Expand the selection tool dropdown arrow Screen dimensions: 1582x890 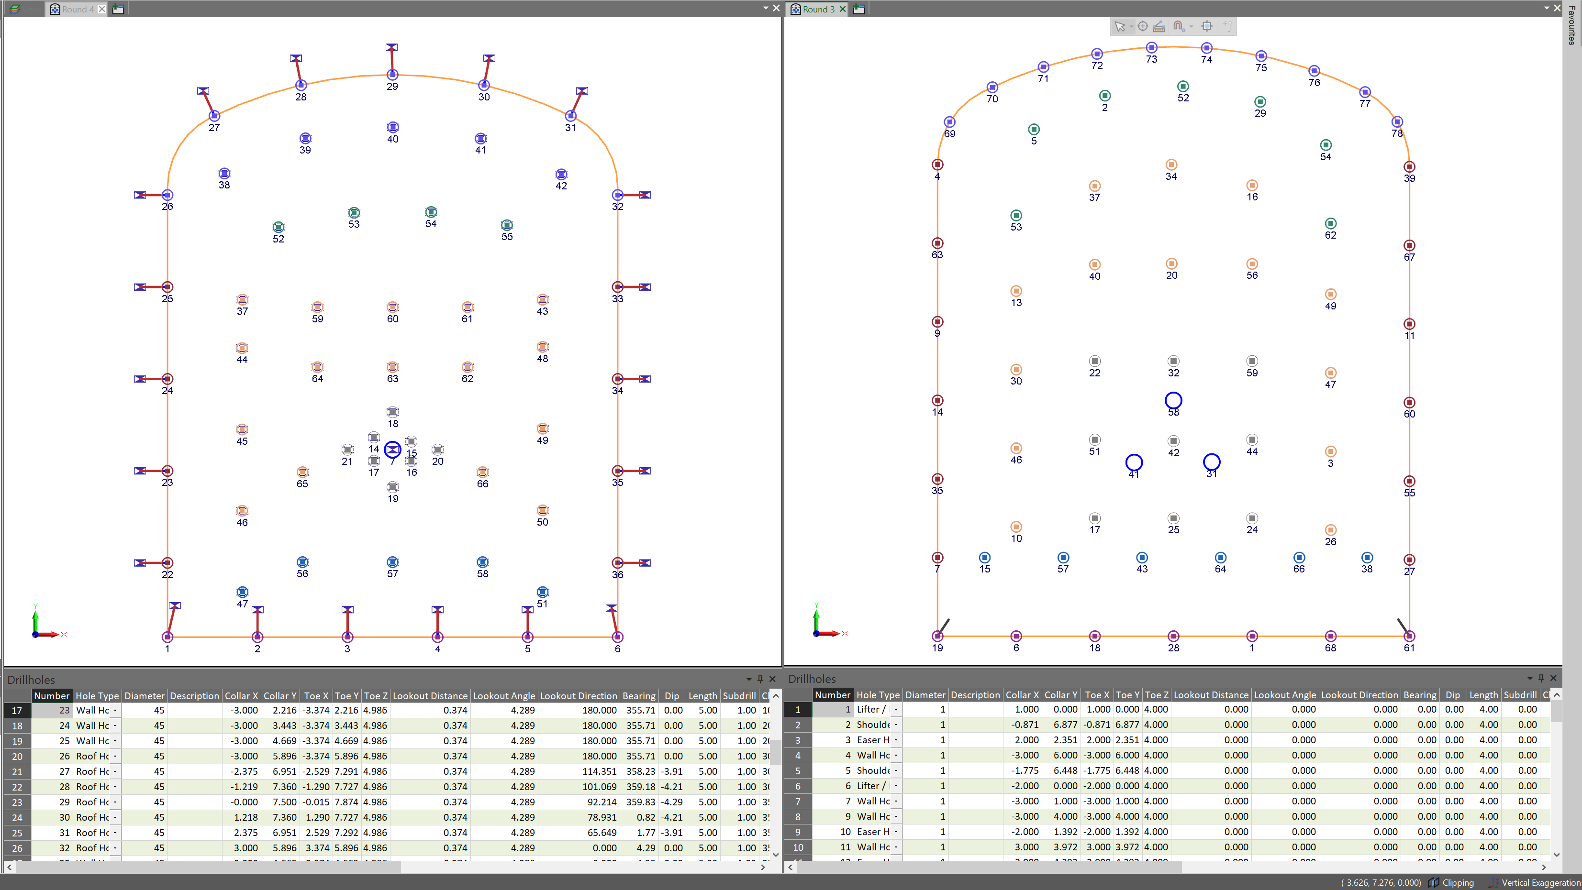[x=1131, y=26]
